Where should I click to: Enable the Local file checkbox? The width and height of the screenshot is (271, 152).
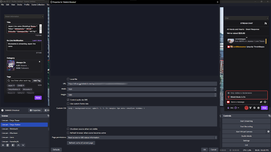coord(68,79)
